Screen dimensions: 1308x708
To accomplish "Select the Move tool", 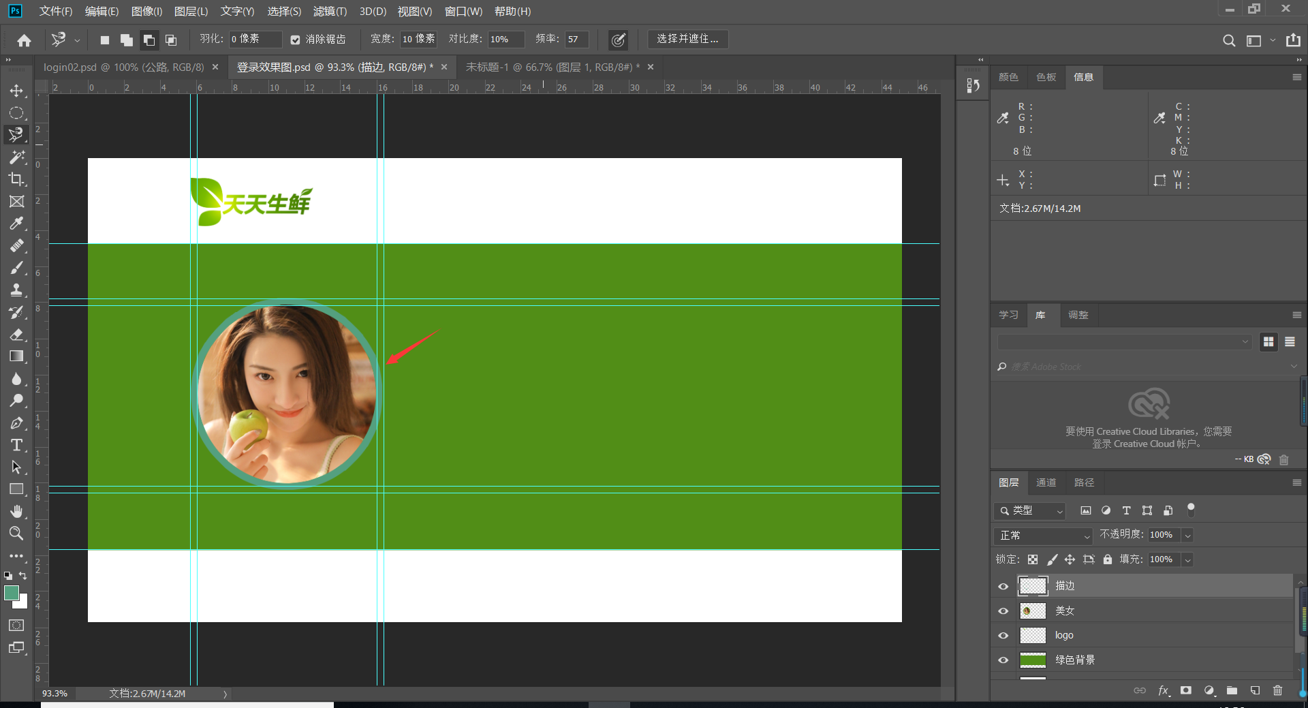I will click(16, 91).
